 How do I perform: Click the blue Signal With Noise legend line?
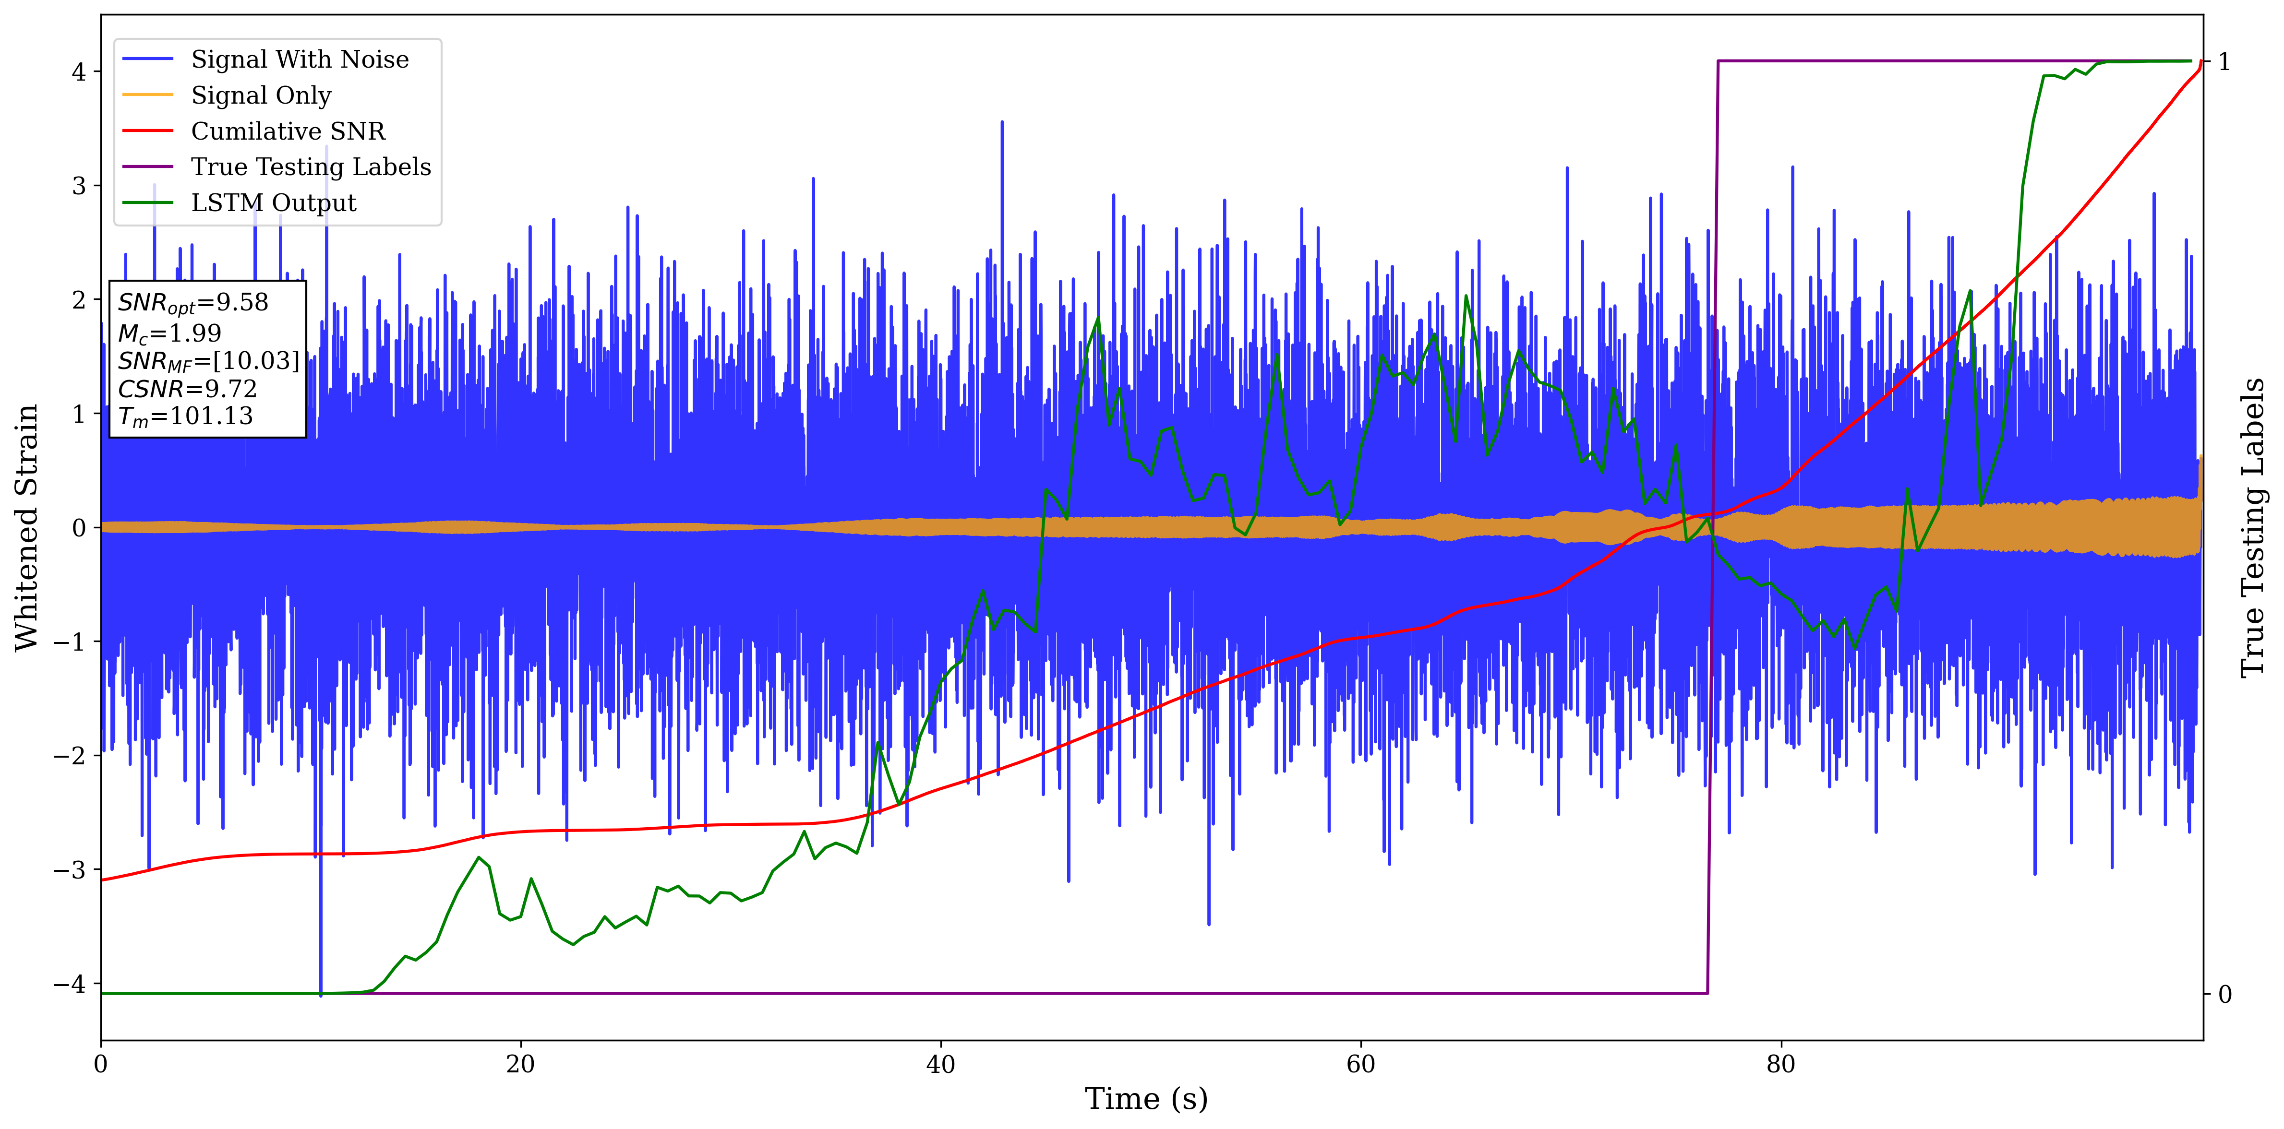(147, 59)
